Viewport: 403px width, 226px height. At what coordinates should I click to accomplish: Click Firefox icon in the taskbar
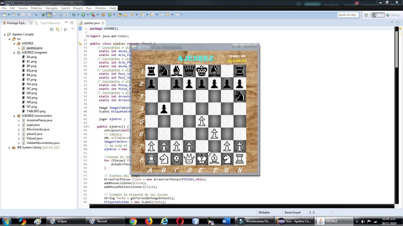(x=149, y=221)
